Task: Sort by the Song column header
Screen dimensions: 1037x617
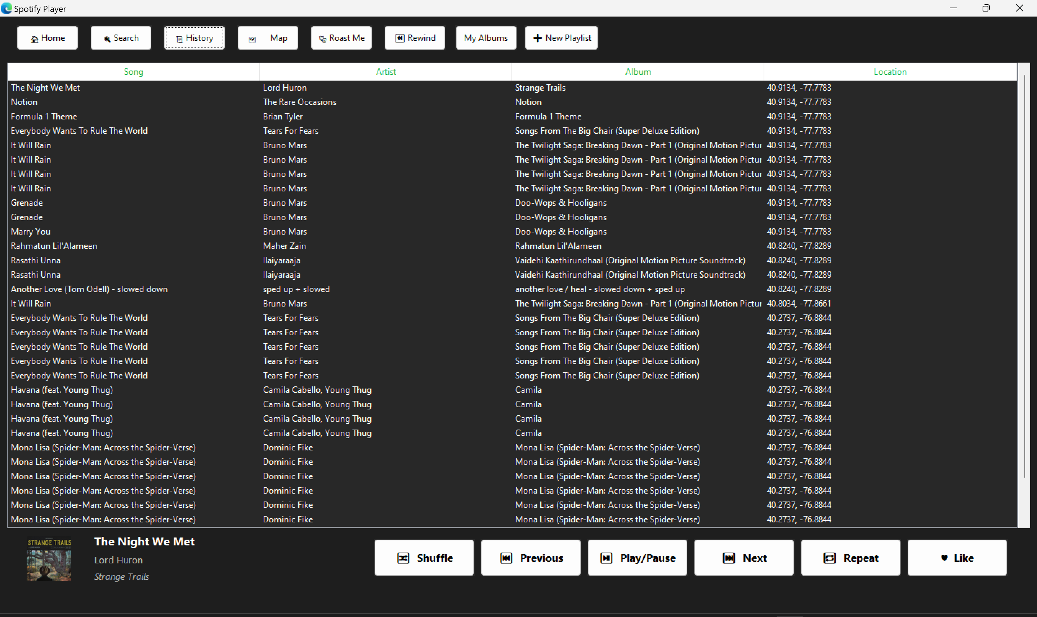Action: point(133,72)
